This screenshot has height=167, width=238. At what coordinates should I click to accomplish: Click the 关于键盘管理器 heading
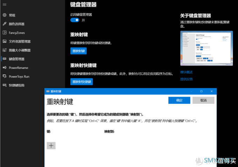point(196,15)
